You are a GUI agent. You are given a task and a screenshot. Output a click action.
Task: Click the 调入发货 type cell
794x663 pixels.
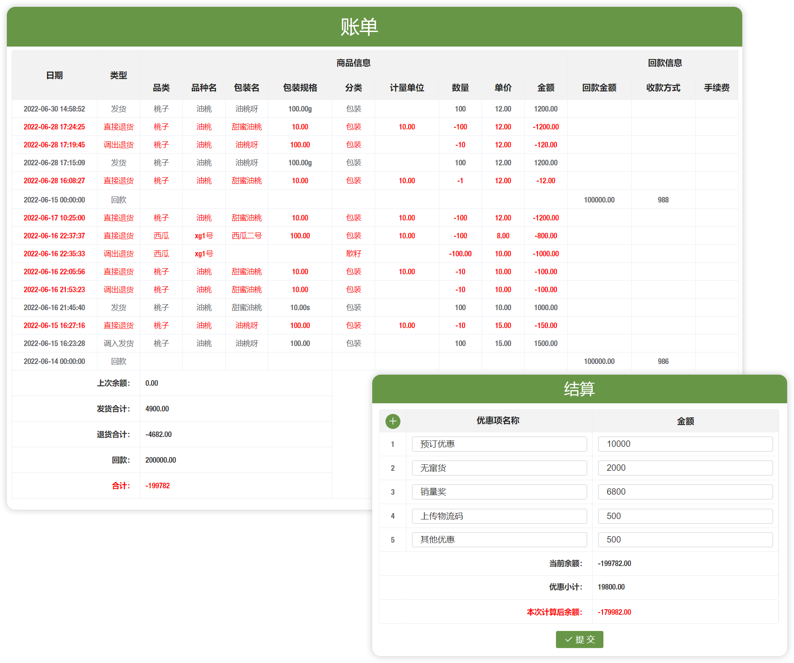tap(118, 343)
